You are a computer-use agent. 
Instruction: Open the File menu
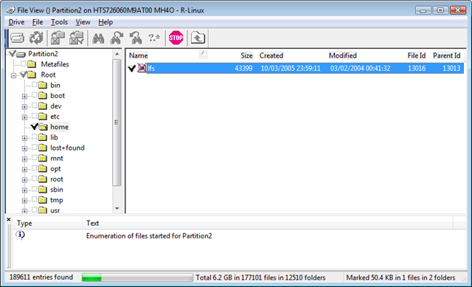38,22
